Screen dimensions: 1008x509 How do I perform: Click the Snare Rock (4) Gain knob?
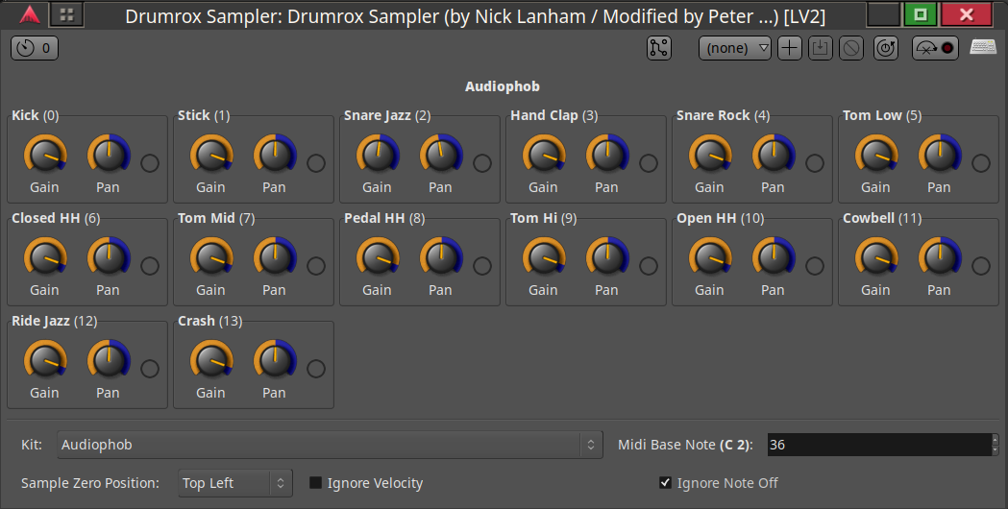710,155
